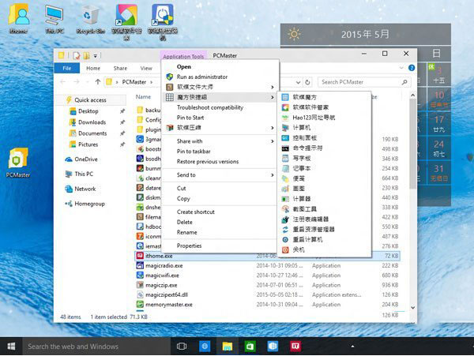This screenshot has height=356, width=474.
Task: Launch 画图 from the submenu
Action: 324,189
